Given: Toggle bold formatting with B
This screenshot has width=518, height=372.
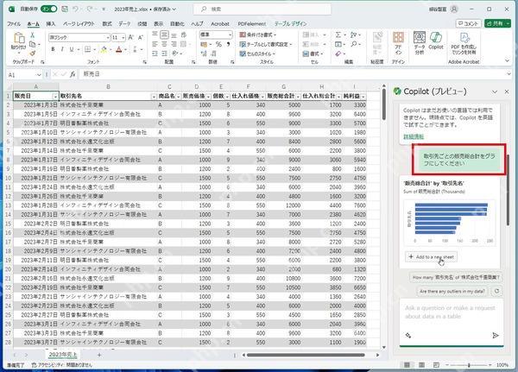Looking at the screenshot, I should 53,49.
